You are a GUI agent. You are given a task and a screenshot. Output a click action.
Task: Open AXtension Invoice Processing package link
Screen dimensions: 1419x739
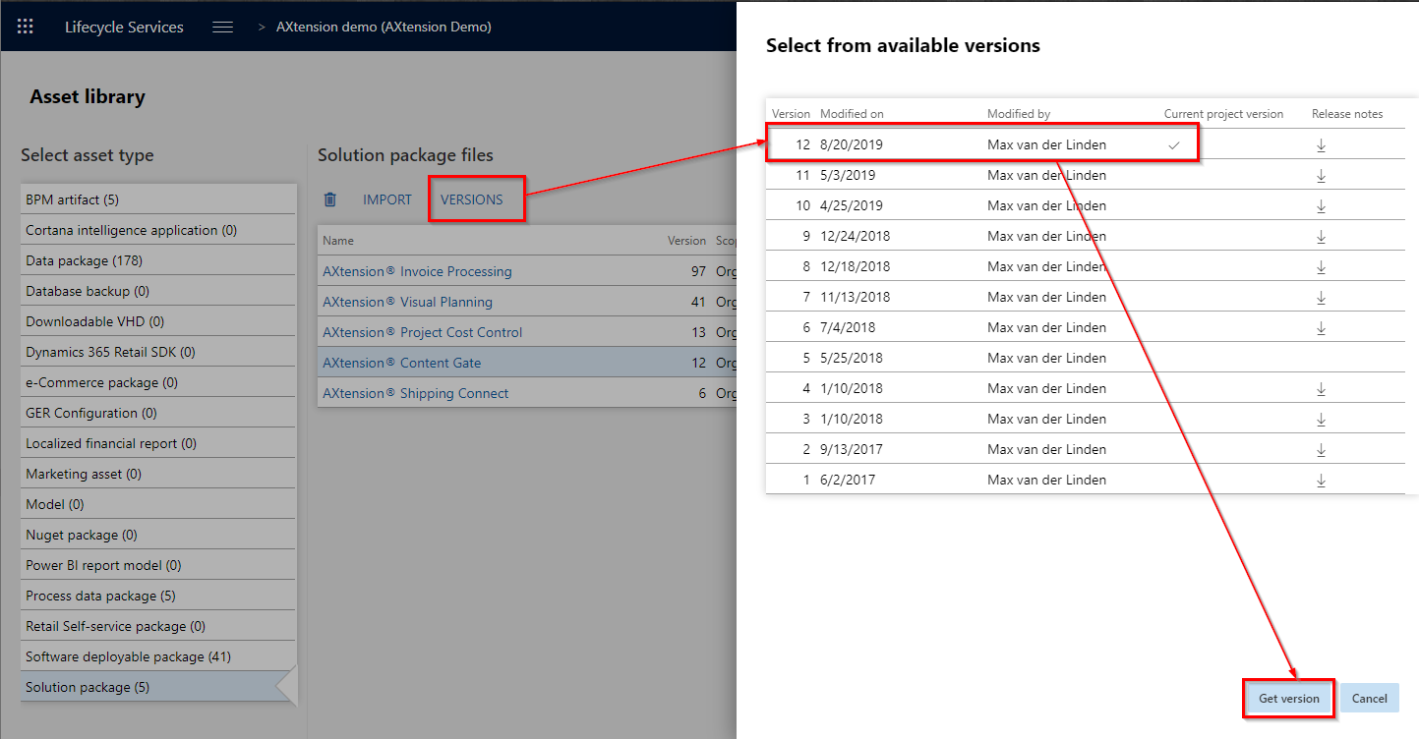pyautogui.click(x=417, y=271)
